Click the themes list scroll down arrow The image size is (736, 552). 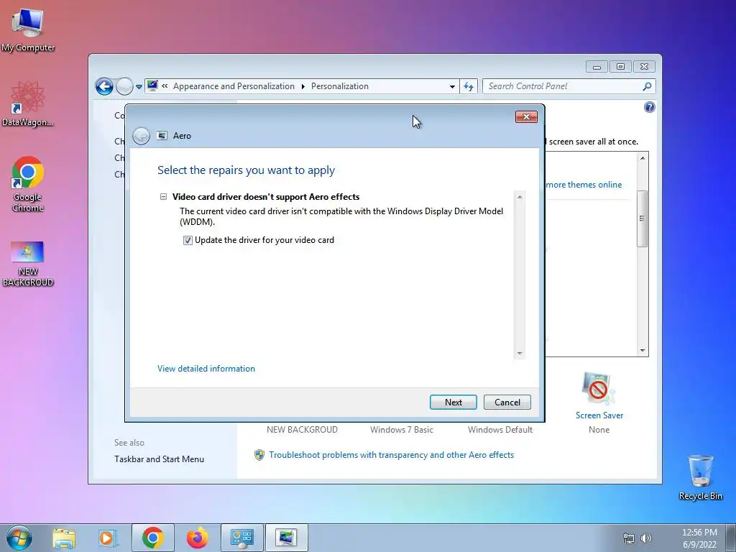coord(643,351)
